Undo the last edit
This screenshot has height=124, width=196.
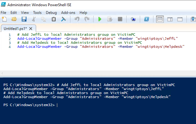point(77,19)
